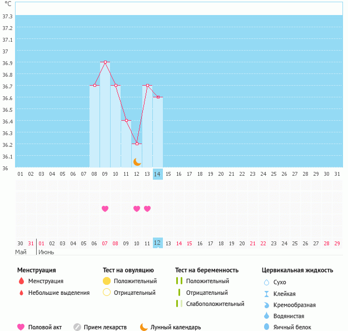Click the Клейкая cervical fluid icon
Screen dimensions: 348x331
click(266, 294)
